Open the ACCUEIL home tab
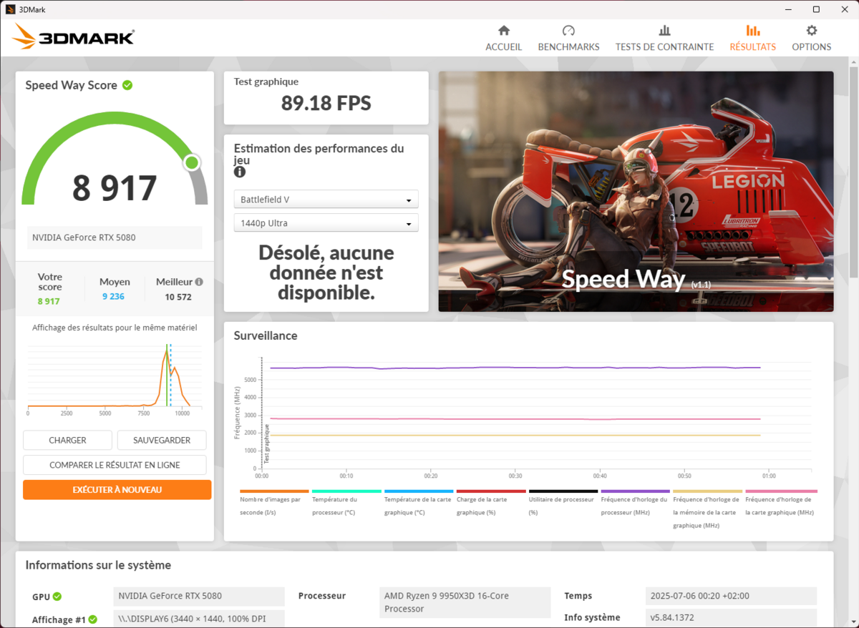This screenshot has height=628, width=859. pyautogui.click(x=504, y=39)
